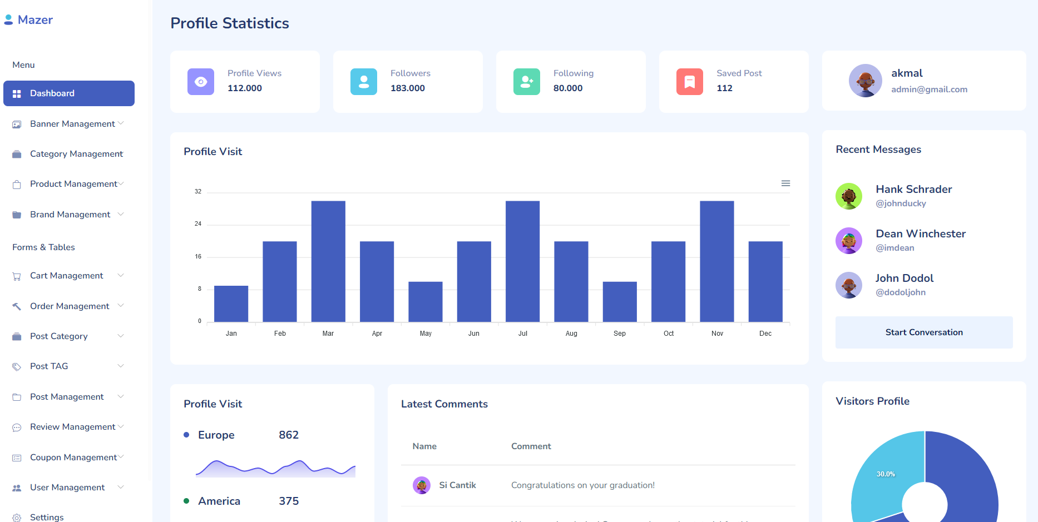Expand Order Management chevron
Screen dimensions: 1038x522
121,306
